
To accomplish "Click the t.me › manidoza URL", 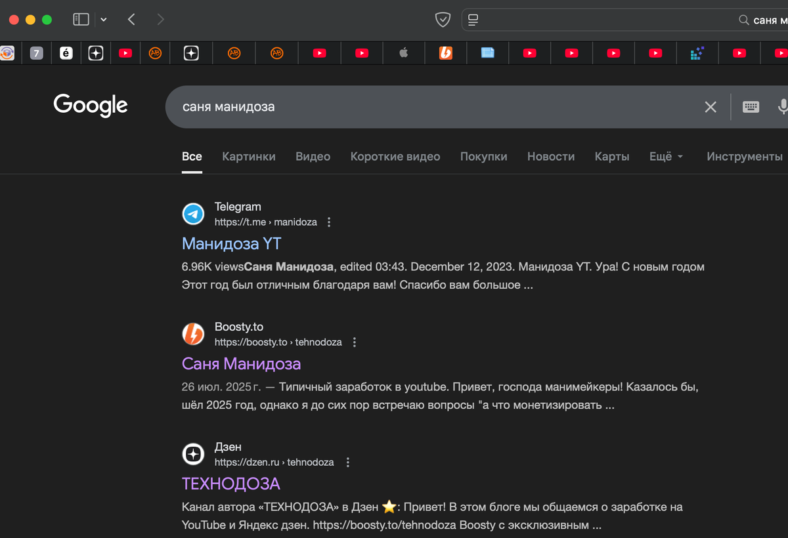I will point(266,222).
